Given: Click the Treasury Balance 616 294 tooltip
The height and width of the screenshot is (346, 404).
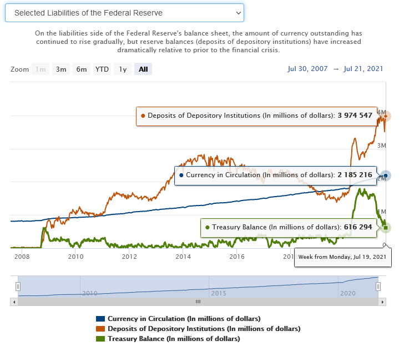Looking at the screenshot, I should pos(289,228).
